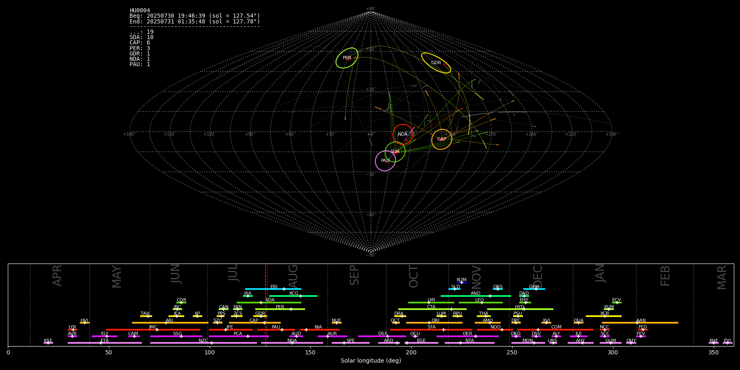Click the SSG purple shower bar

coord(176,336)
